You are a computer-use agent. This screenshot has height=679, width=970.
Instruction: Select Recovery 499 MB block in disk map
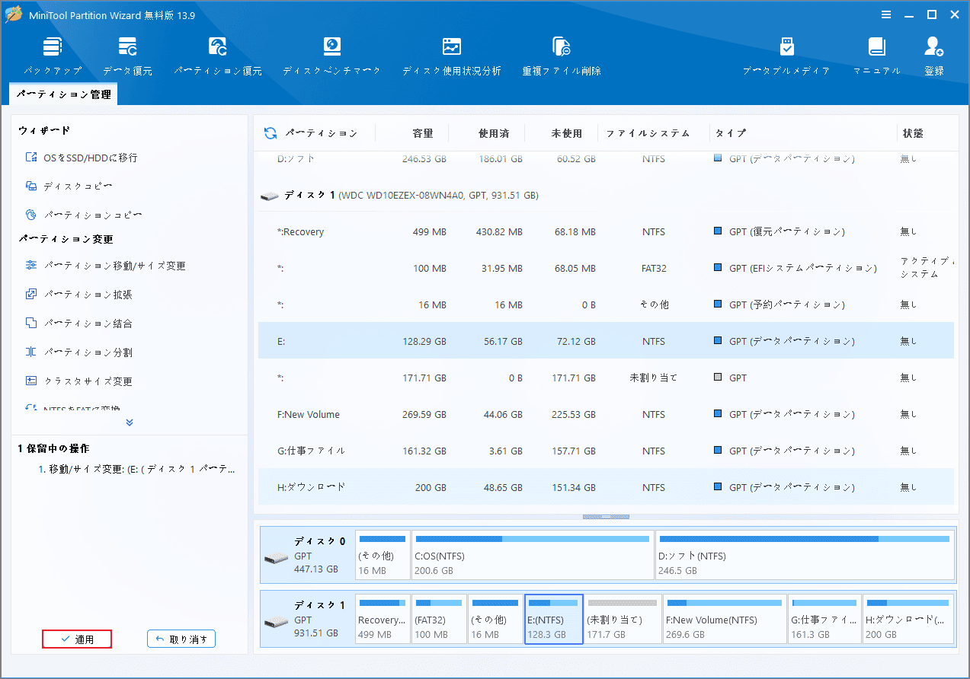383,619
